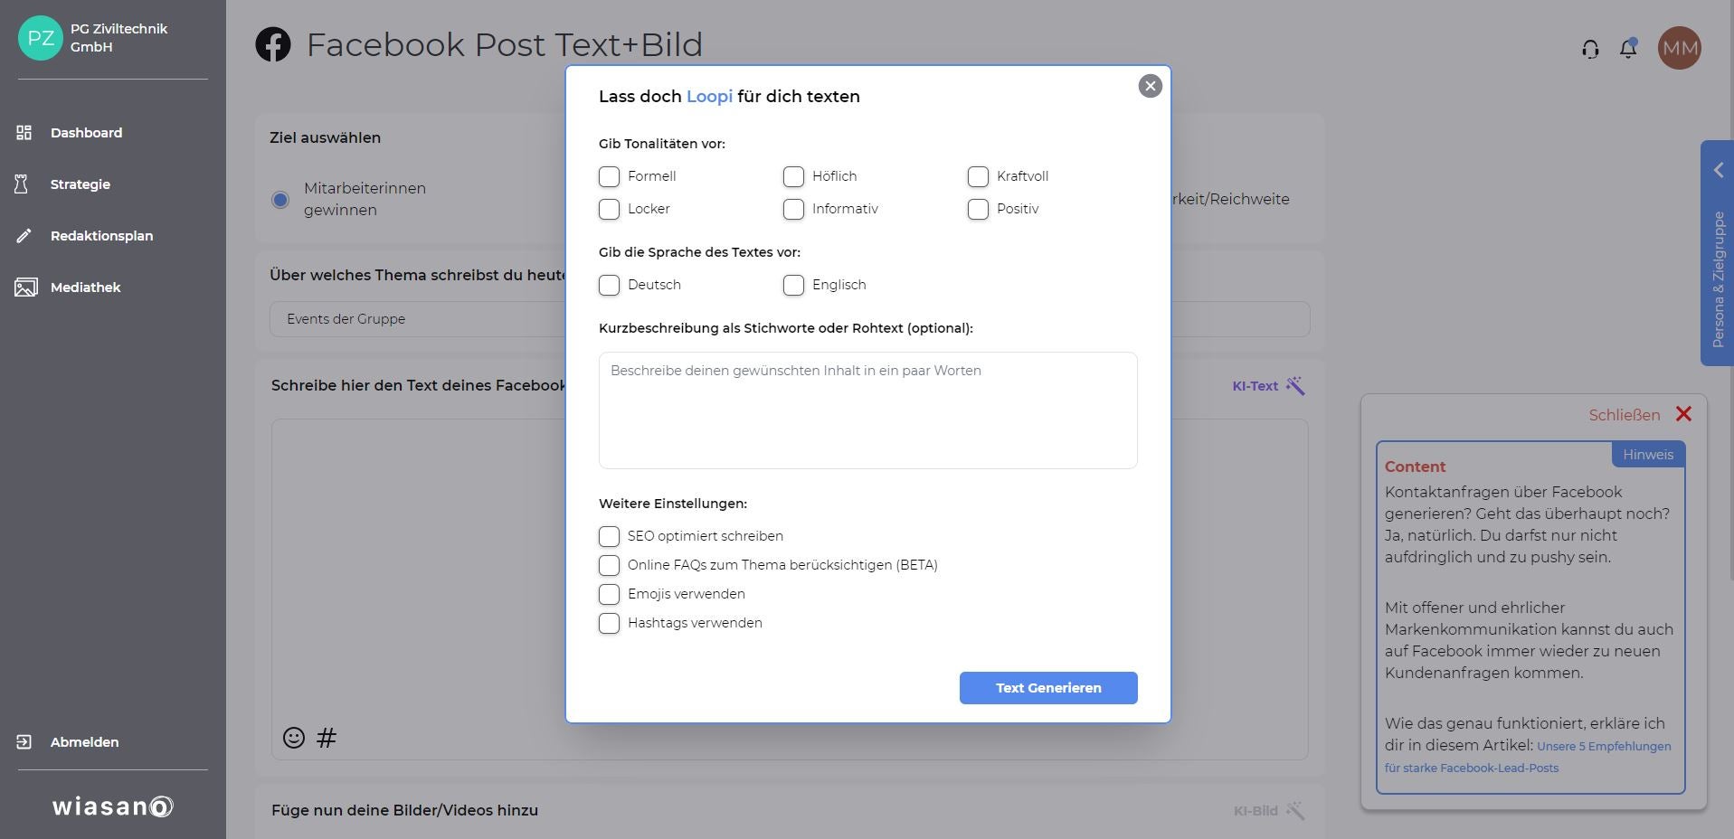Viewport: 1734px width, 839px height.
Task: Open the notifications bell
Action: point(1628,48)
